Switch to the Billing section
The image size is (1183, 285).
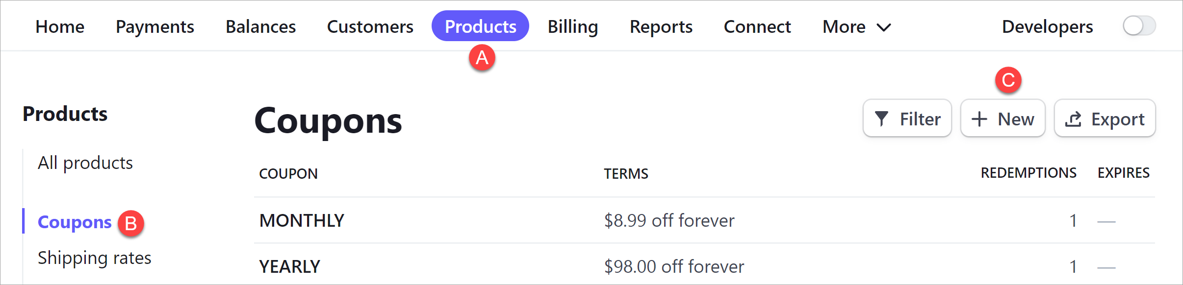tap(572, 27)
